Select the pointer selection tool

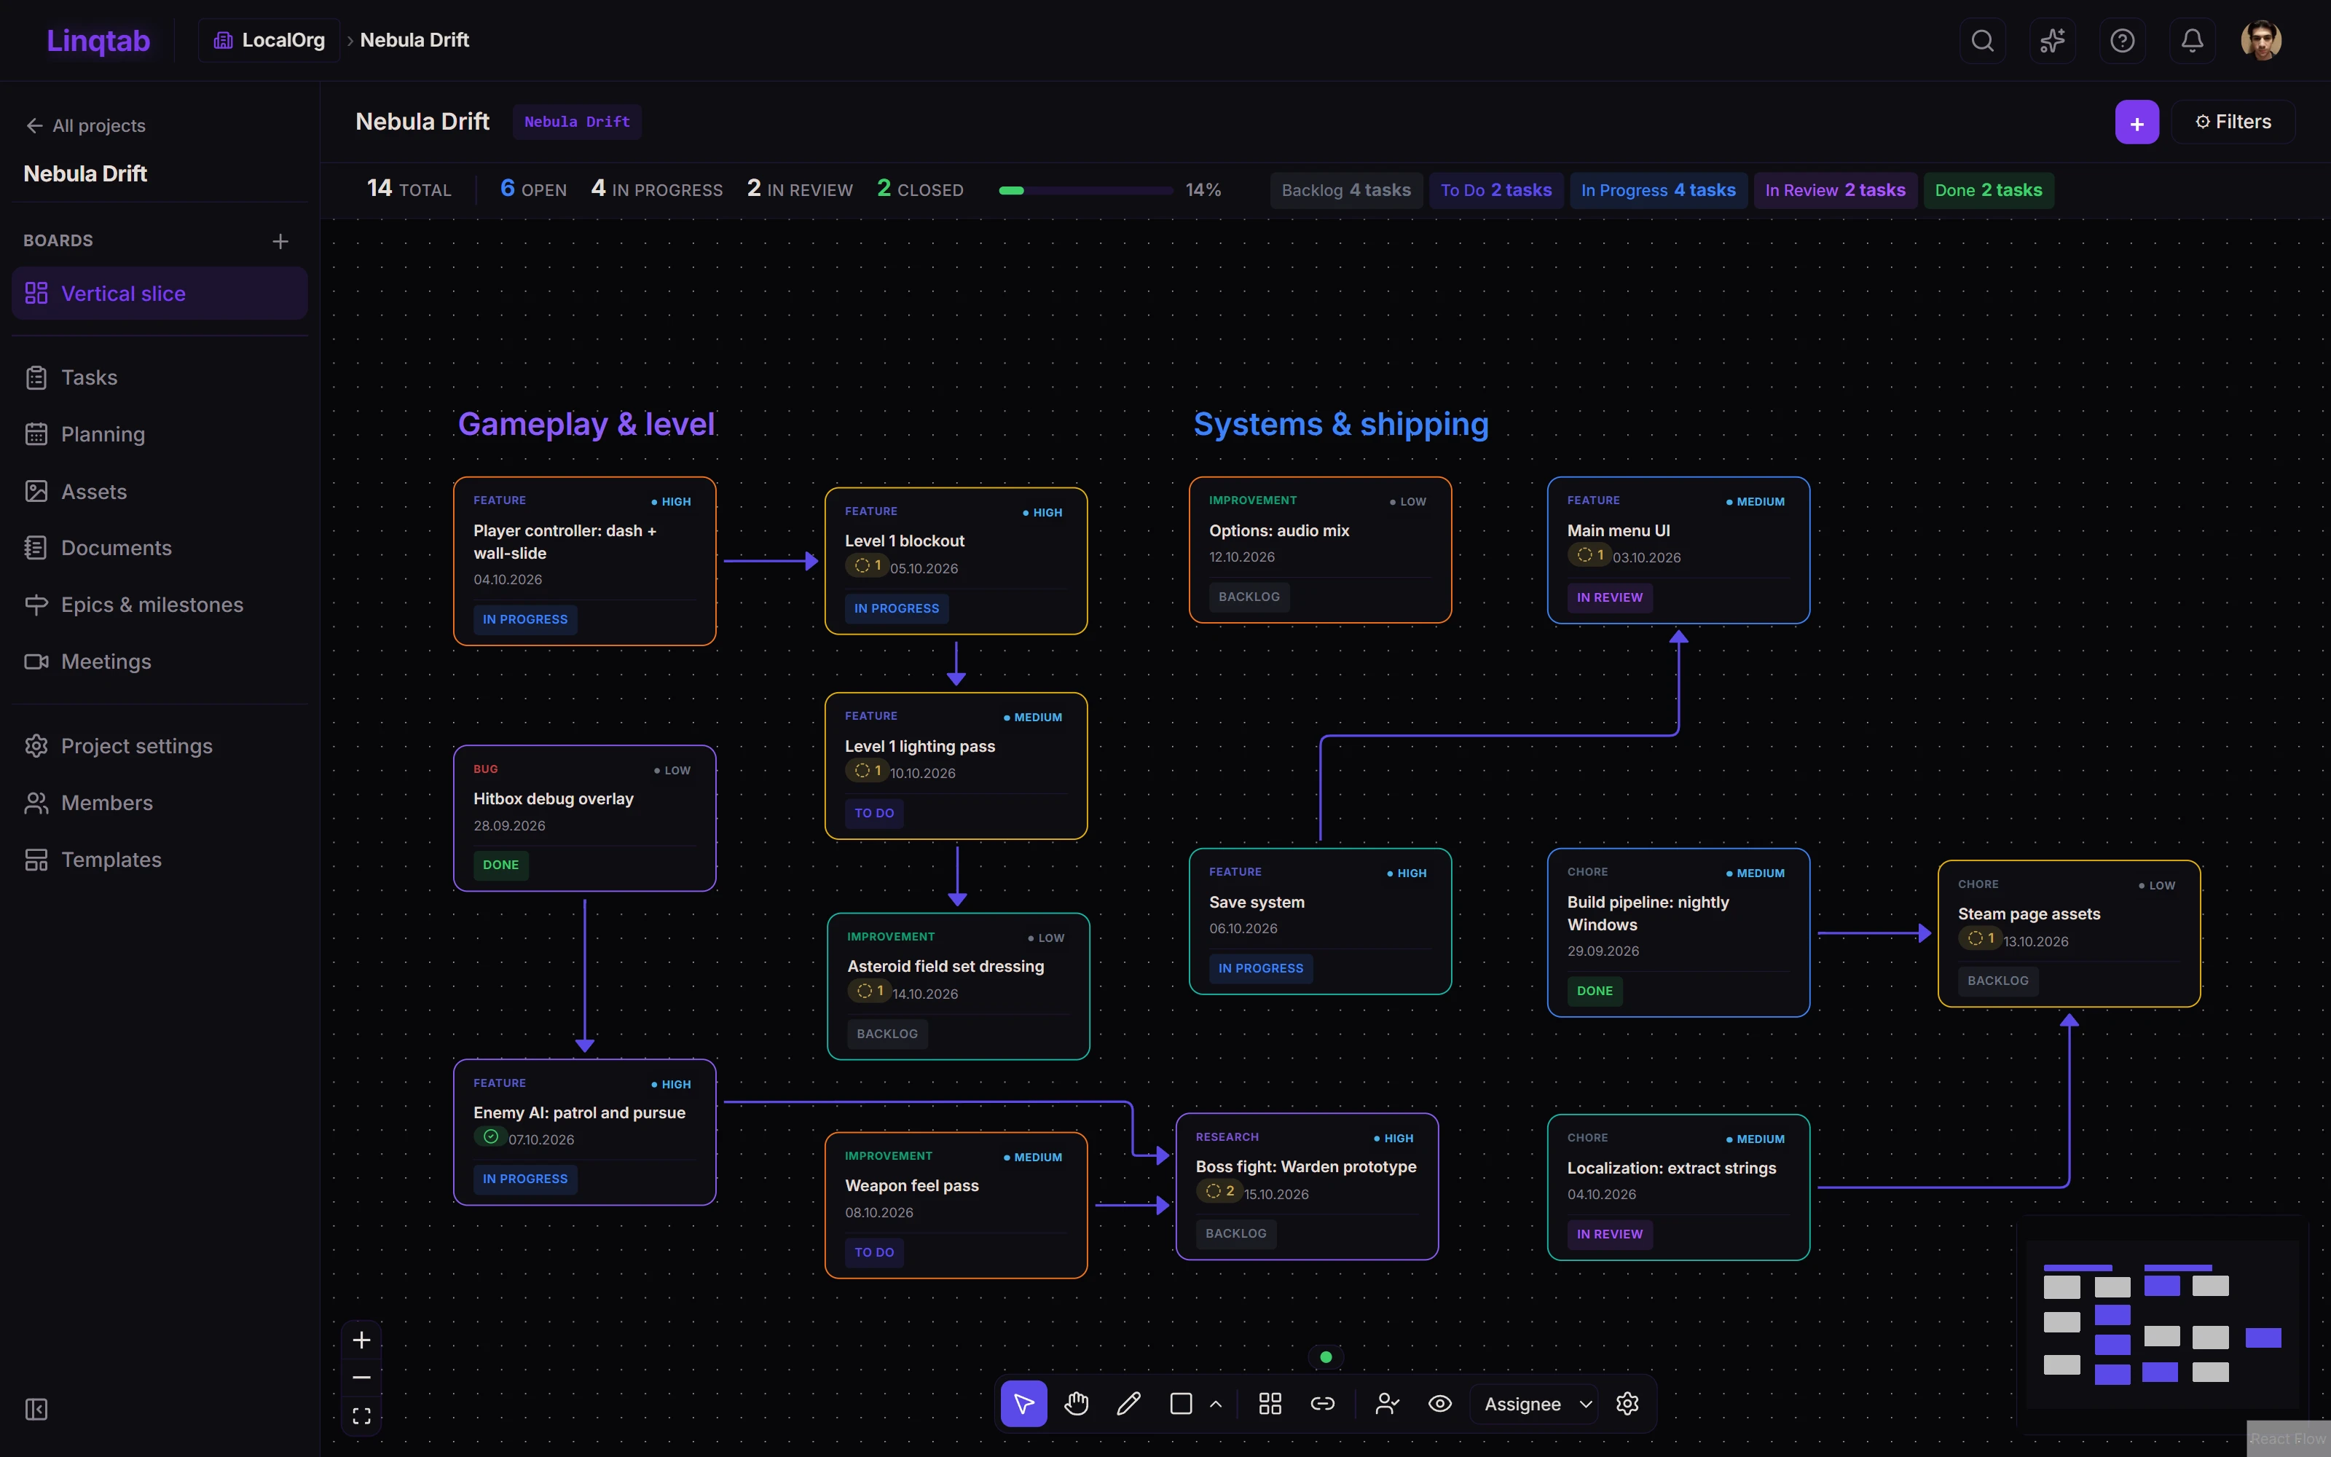1024,1404
